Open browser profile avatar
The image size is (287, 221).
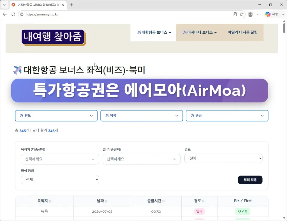[250, 14]
